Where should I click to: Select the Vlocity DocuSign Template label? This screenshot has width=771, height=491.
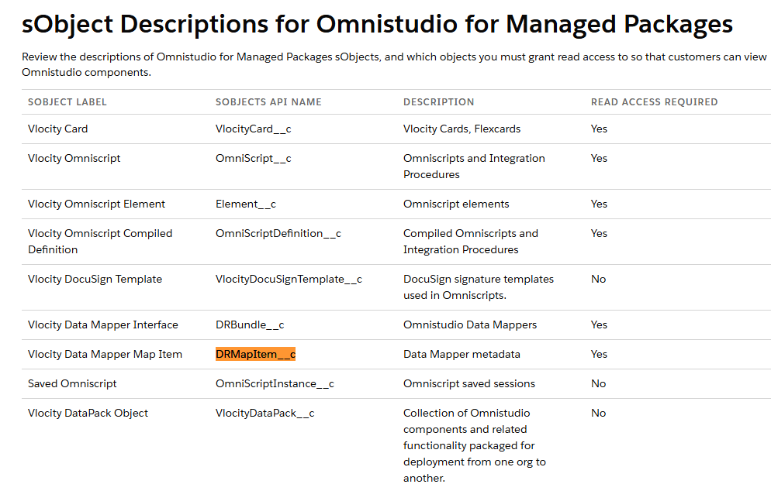95,279
